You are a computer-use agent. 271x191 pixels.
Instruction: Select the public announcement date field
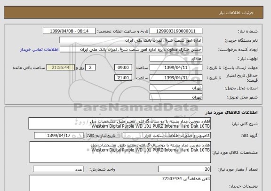point(69,31)
